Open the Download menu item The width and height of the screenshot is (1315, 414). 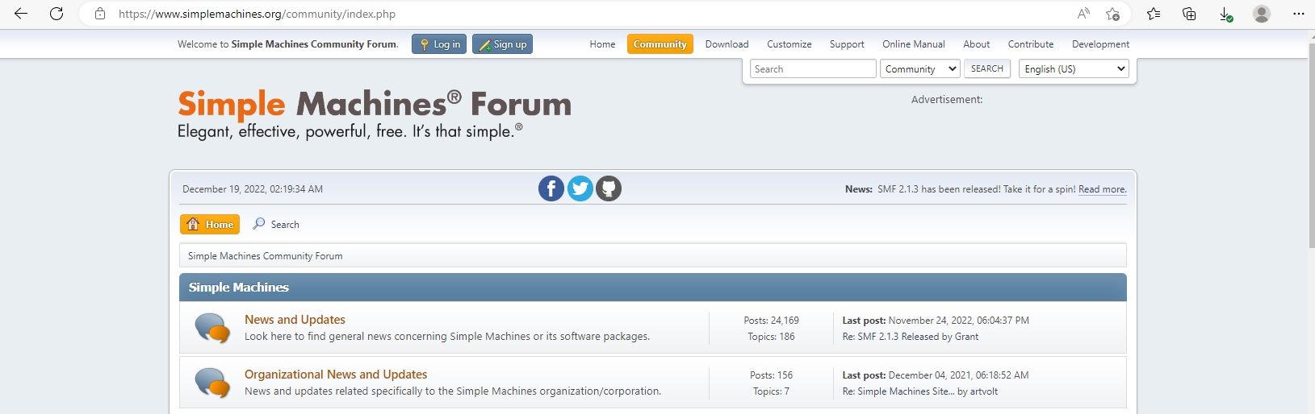727,44
